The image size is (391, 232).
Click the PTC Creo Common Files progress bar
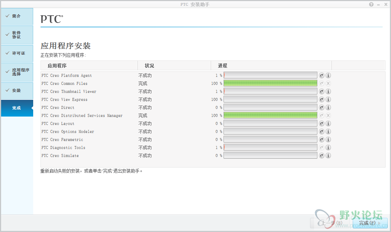pos(270,83)
